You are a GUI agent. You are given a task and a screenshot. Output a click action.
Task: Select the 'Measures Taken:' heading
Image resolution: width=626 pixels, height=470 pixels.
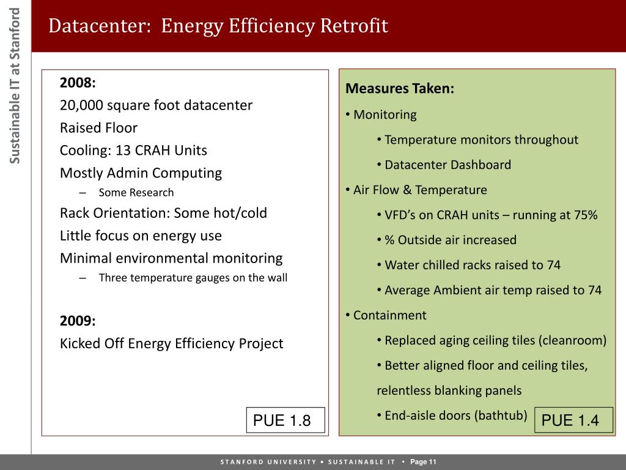[400, 89]
